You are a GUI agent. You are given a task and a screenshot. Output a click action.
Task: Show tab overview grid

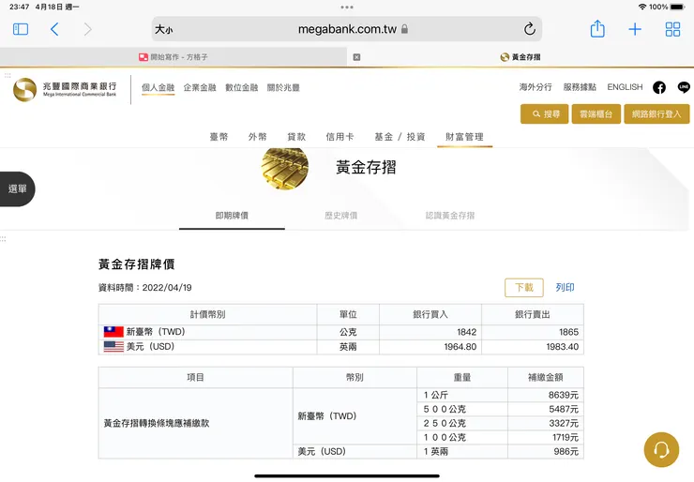point(672,29)
